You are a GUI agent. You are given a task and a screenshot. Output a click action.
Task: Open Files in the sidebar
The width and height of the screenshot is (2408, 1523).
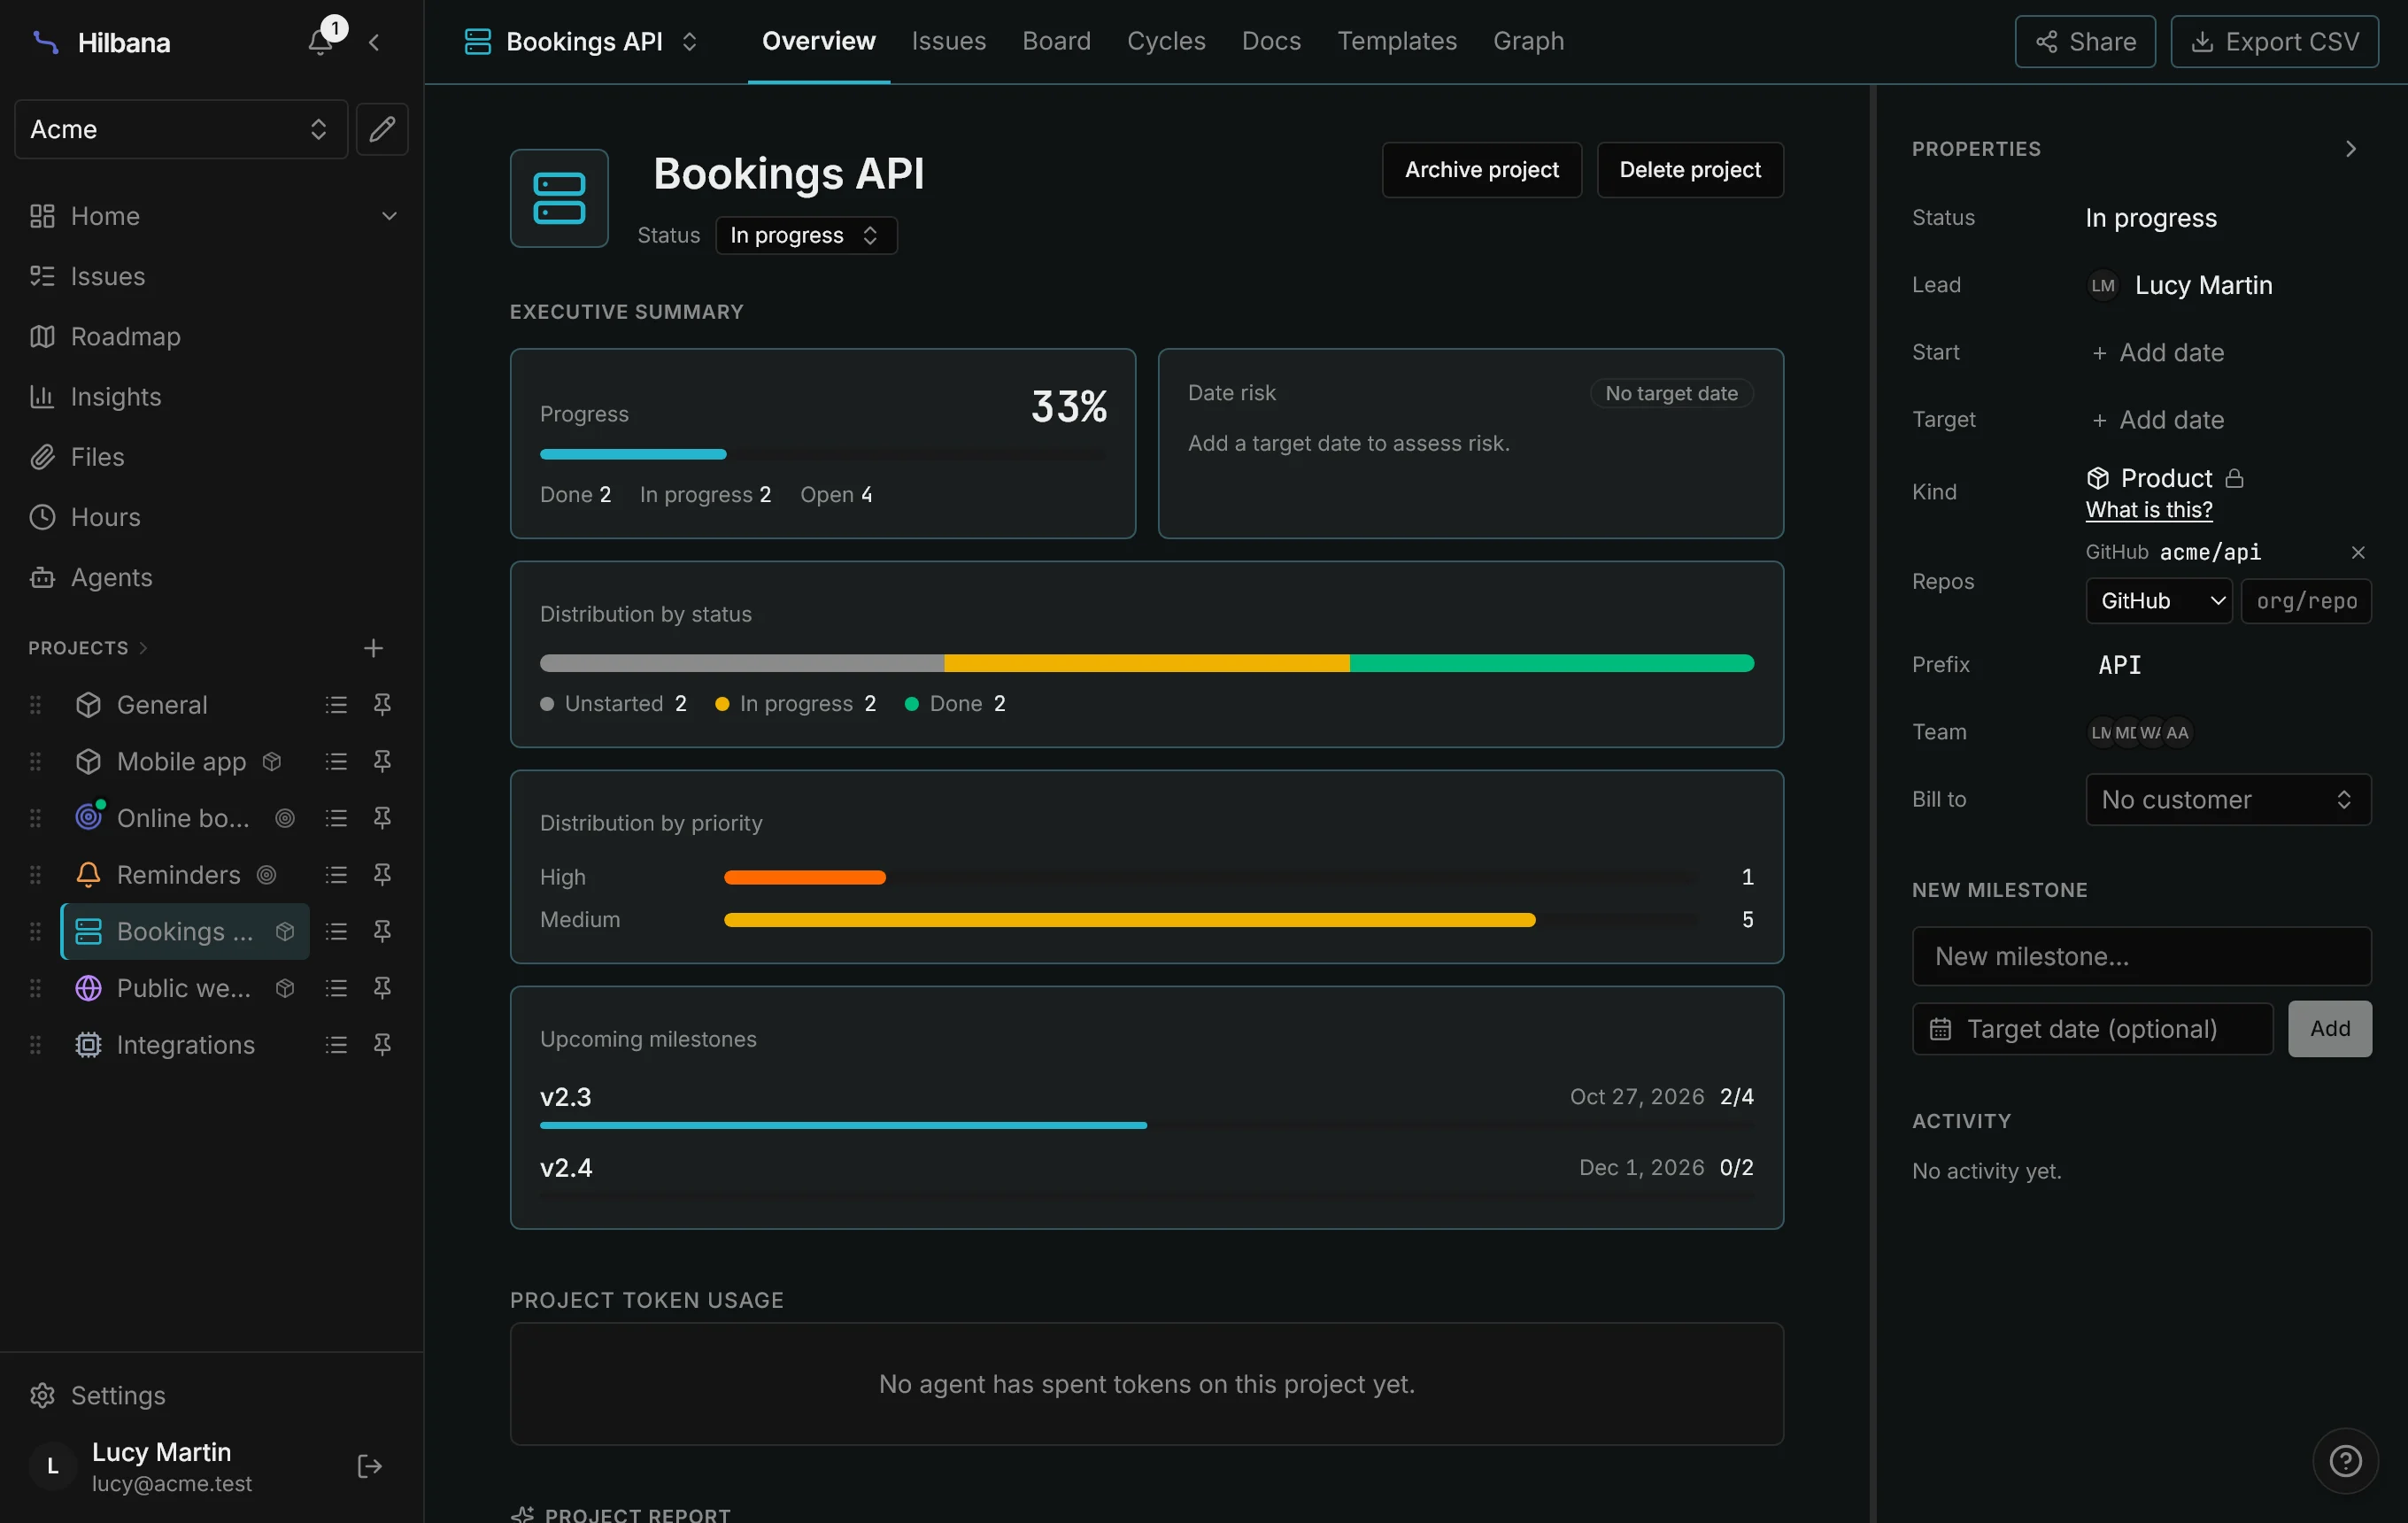coord(98,457)
